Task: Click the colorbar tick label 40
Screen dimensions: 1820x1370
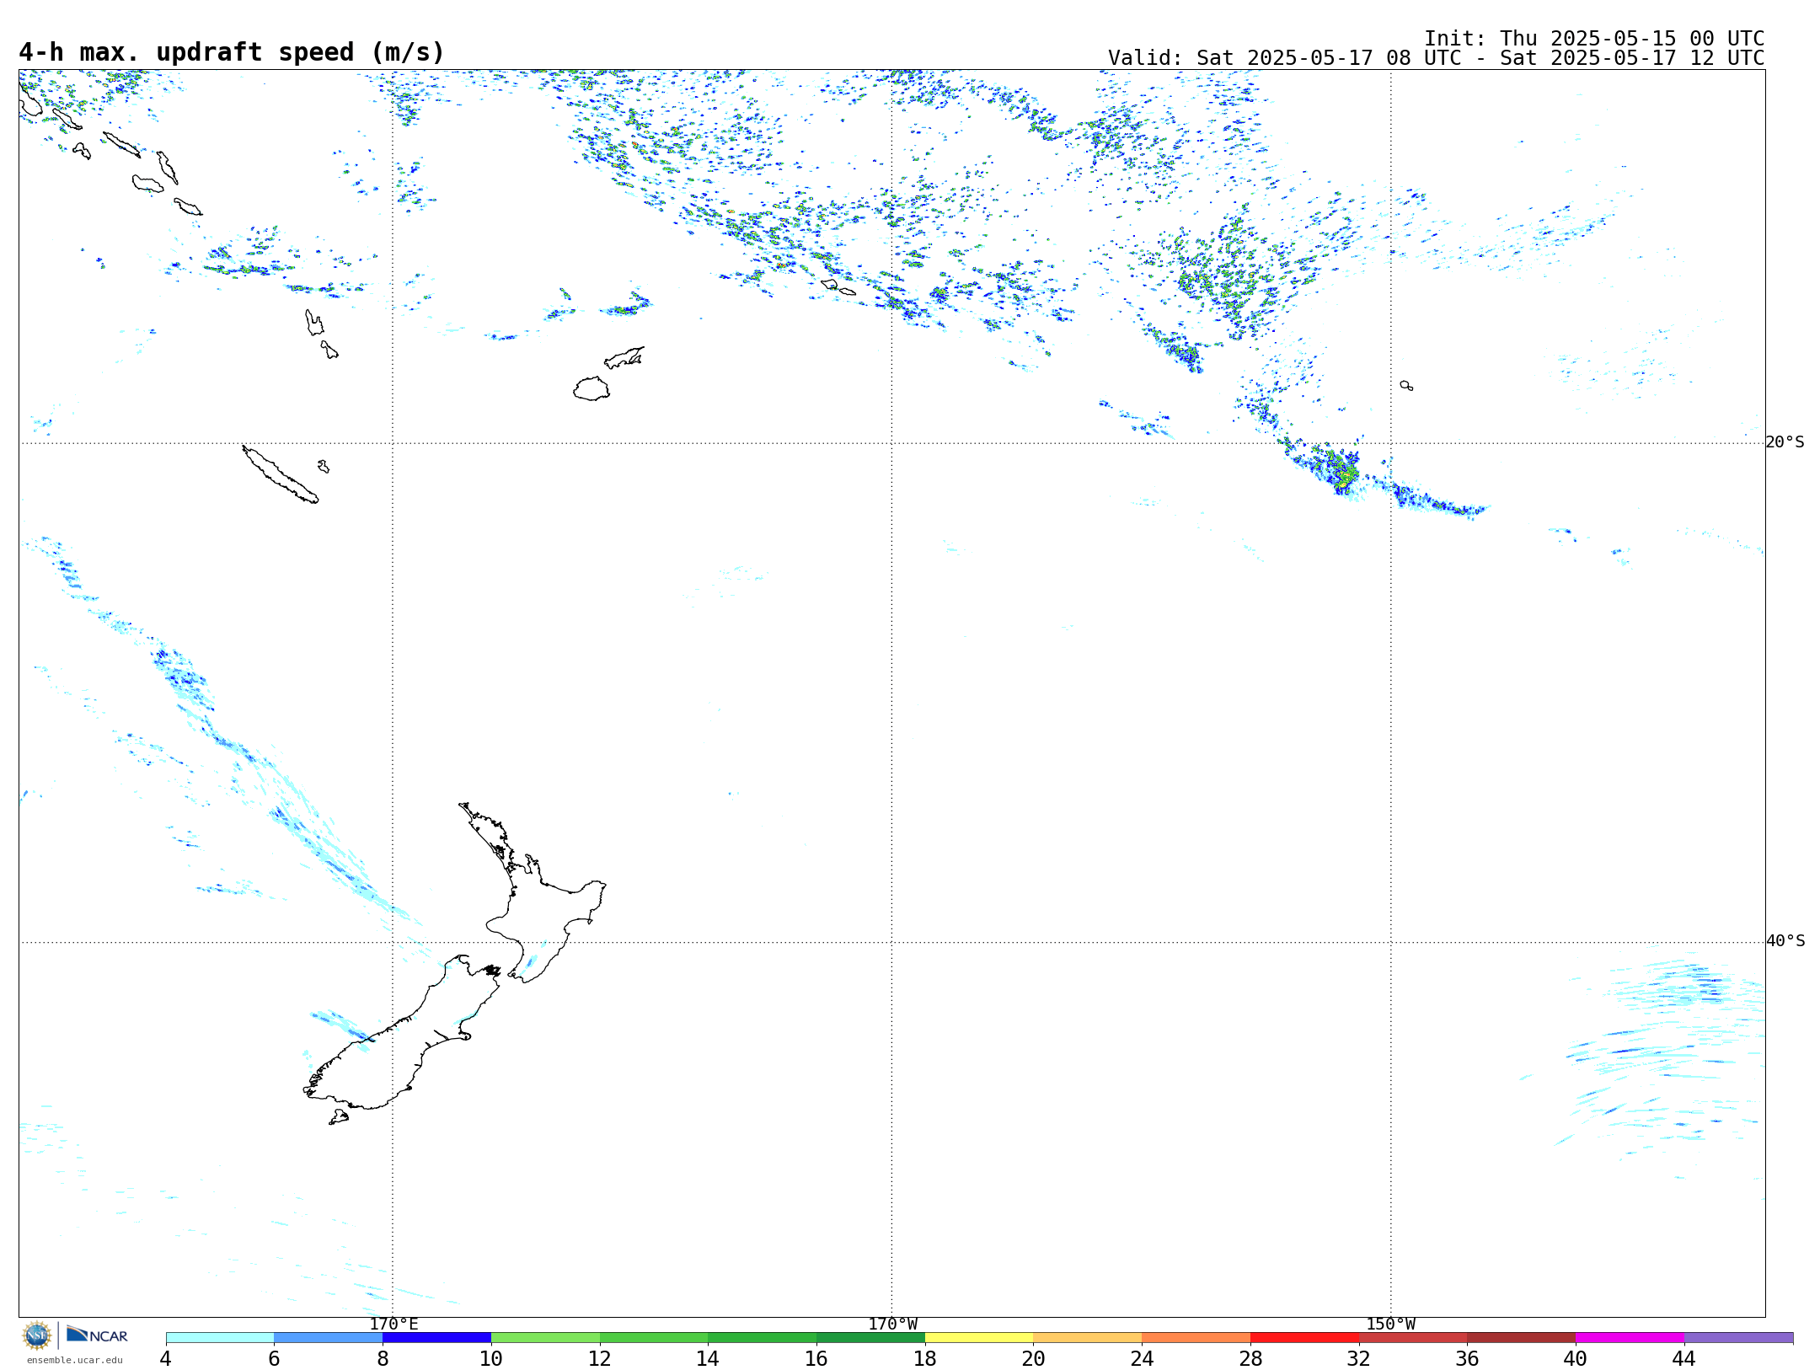Action: coord(1576,1359)
